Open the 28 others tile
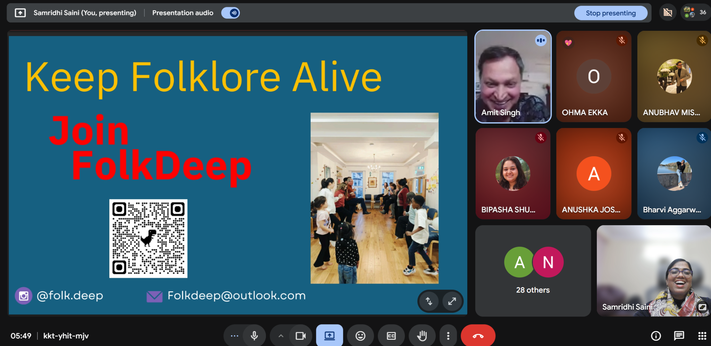The height and width of the screenshot is (346, 711). [x=533, y=271]
